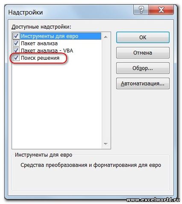Open the Автоматизация... dialog
The height and width of the screenshot is (204, 182).
point(143,84)
